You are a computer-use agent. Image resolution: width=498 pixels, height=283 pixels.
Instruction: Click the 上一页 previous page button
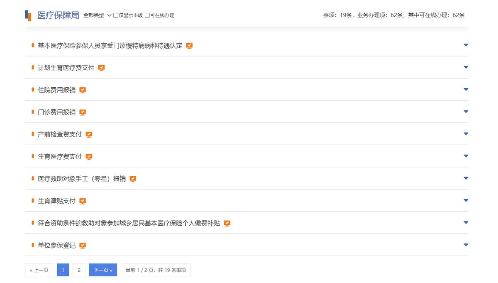[39, 269]
